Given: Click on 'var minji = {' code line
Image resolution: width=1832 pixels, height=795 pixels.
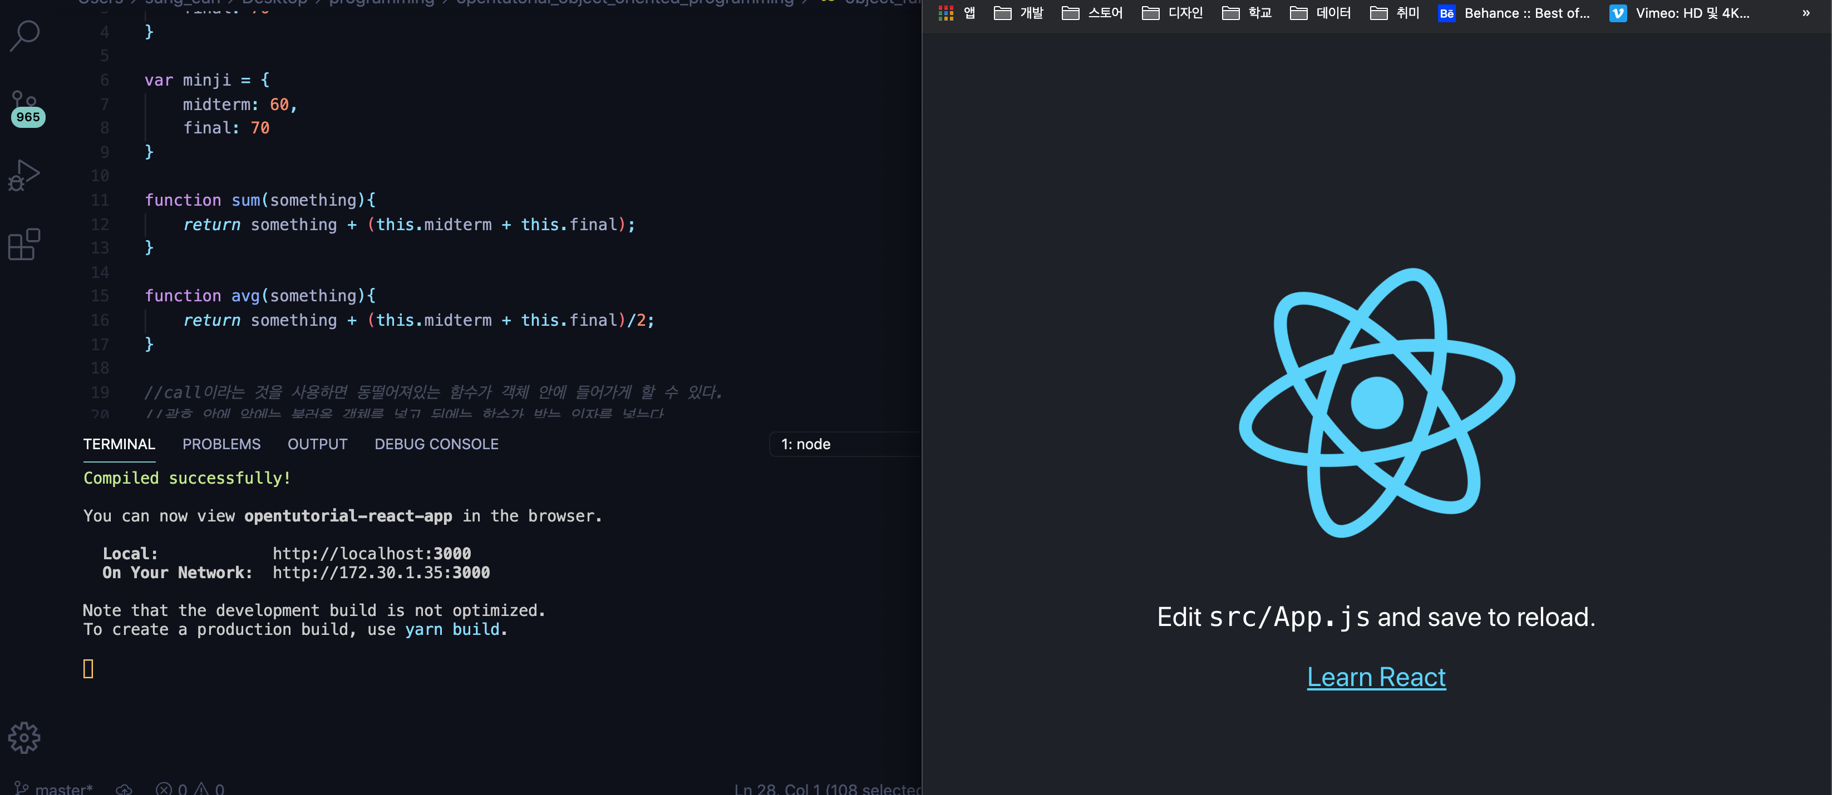Looking at the screenshot, I should point(207,80).
